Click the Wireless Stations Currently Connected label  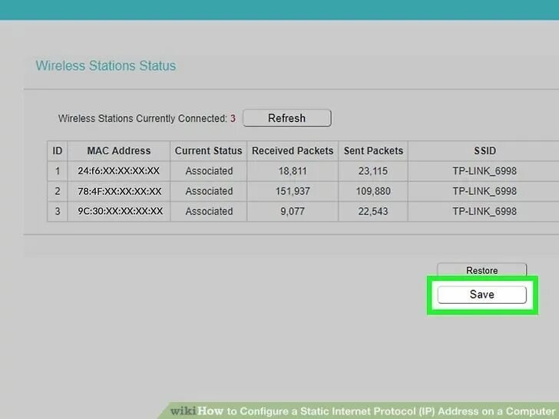pyautogui.click(x=143, y=119)
